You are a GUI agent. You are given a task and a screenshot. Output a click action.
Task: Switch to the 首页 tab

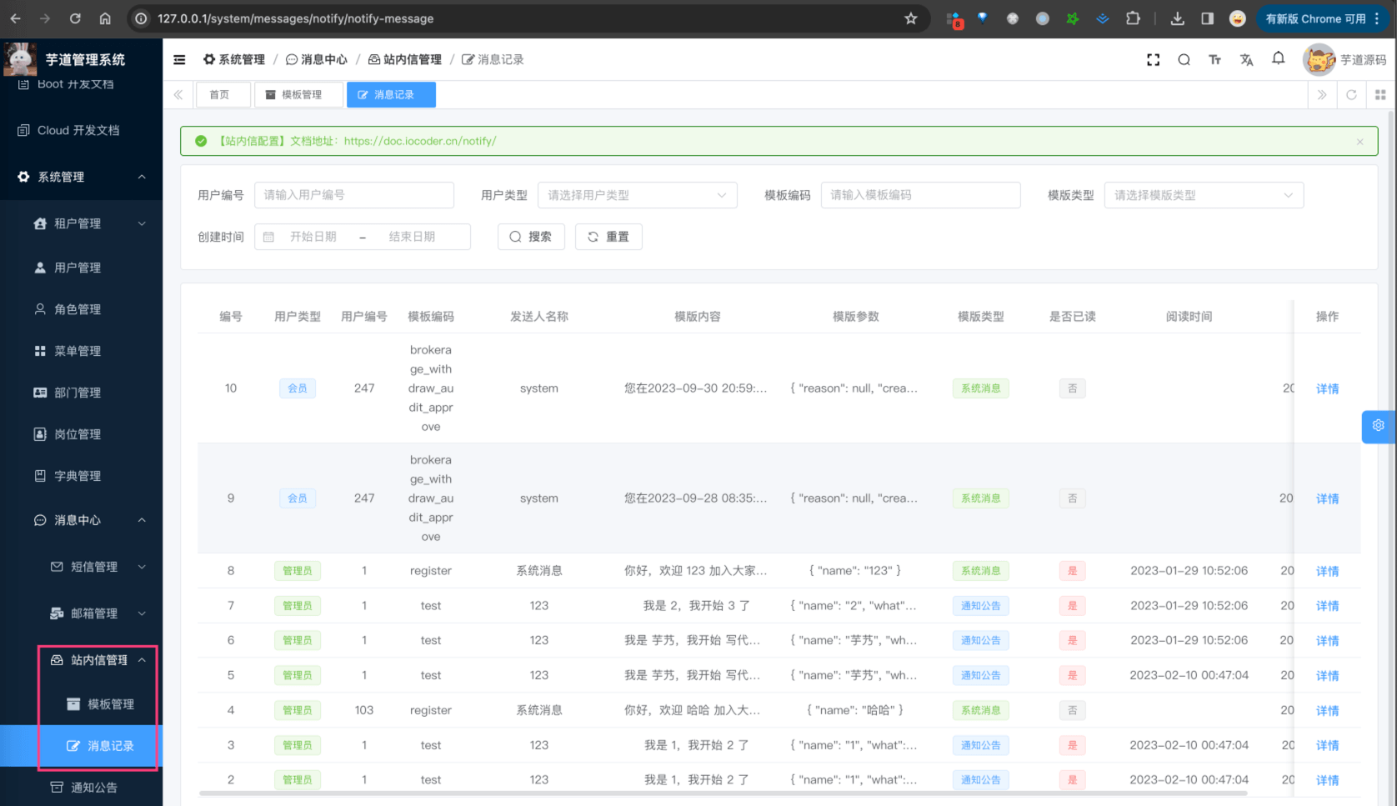click(x=223, y=94)
